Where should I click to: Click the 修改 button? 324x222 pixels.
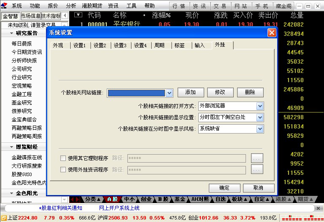[220, 92]
